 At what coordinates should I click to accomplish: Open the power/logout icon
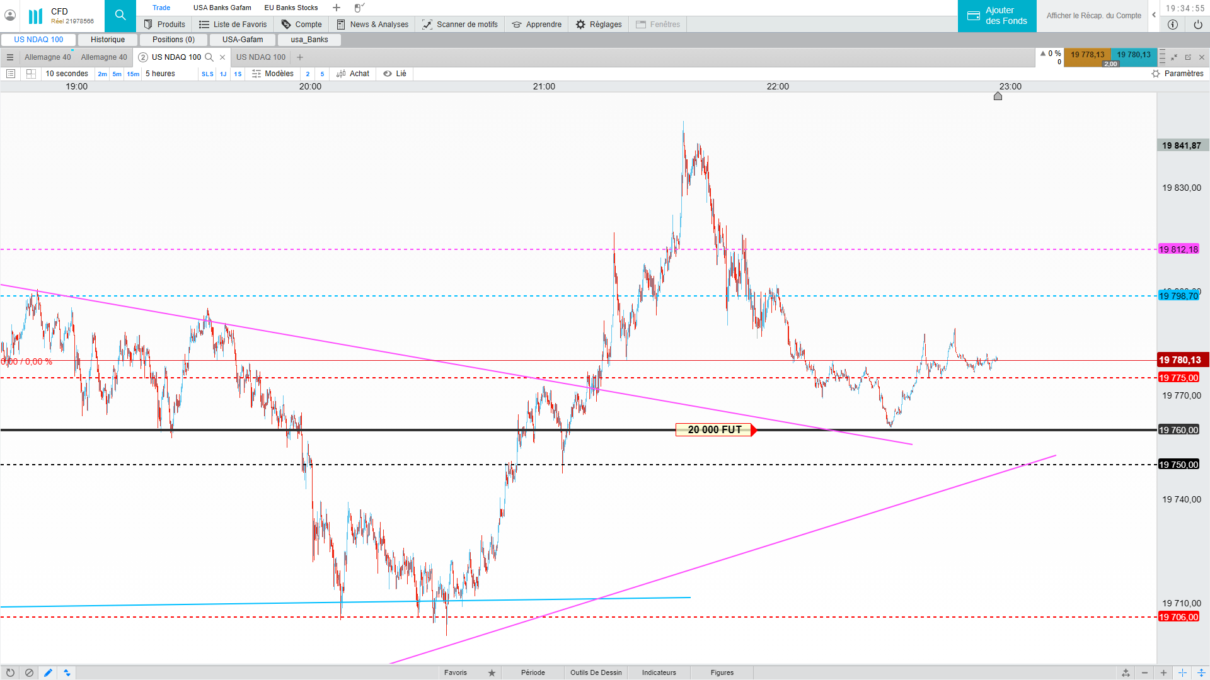click(x=1197, y=25)
